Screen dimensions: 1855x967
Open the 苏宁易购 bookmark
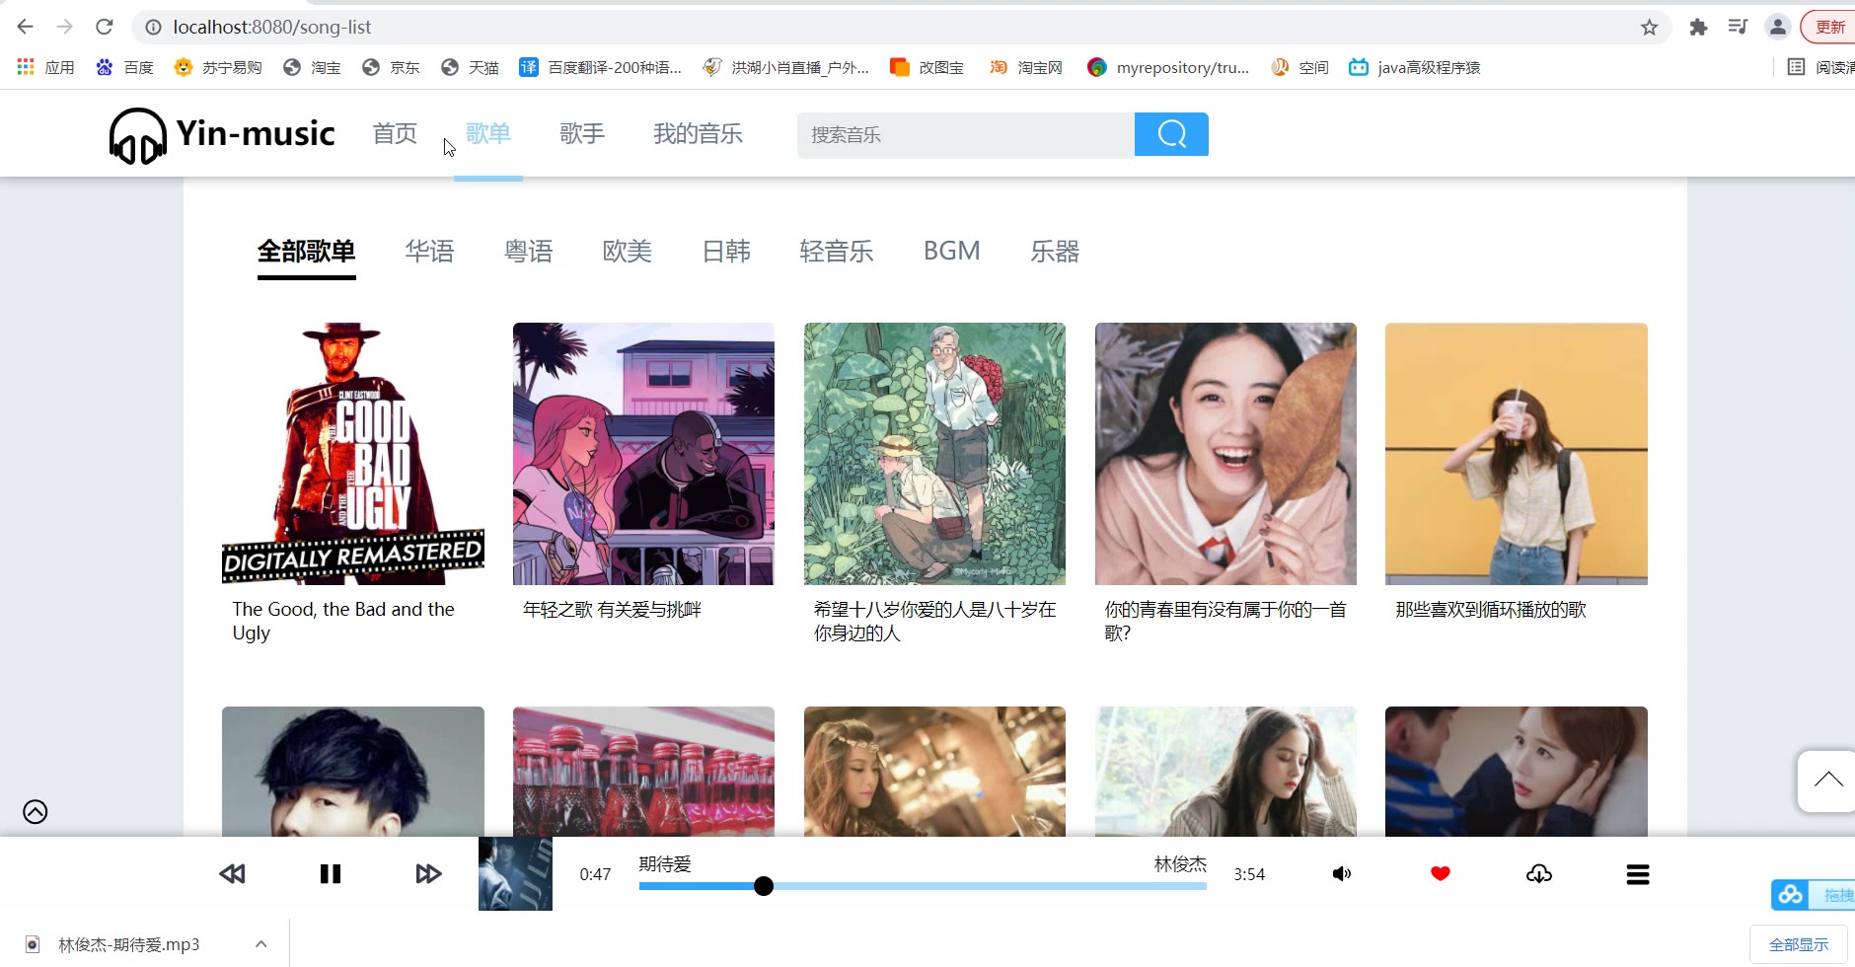tap(218, 67)
